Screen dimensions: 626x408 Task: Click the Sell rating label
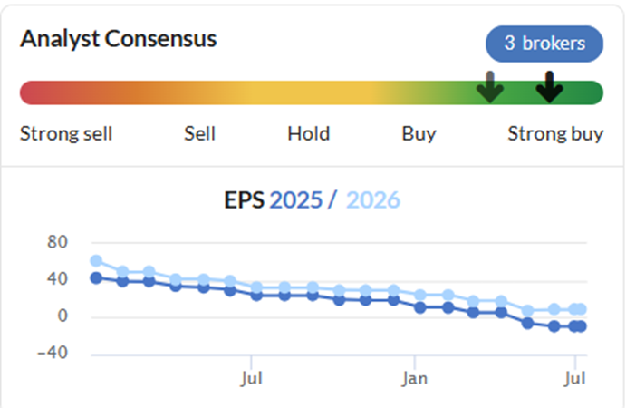[199, 134]
